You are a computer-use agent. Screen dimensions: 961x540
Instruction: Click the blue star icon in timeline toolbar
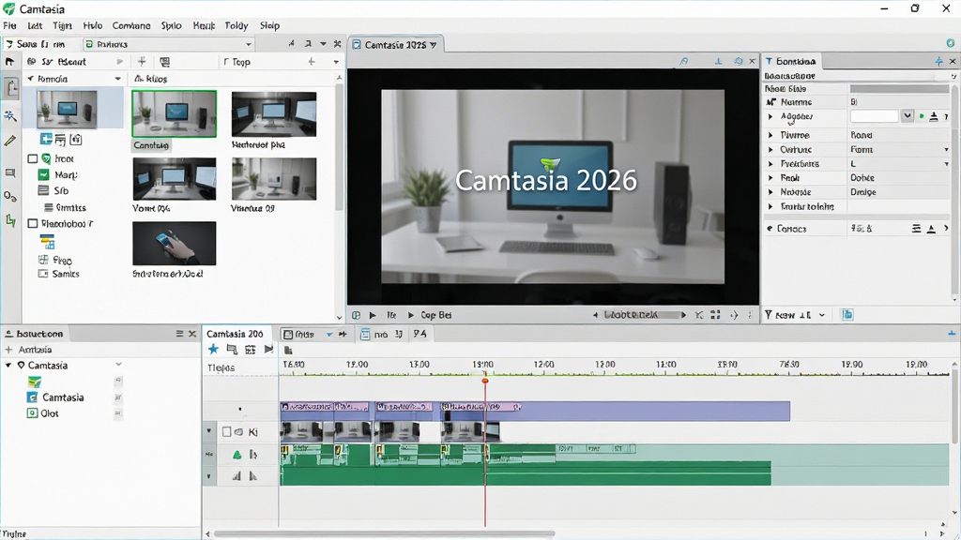[x=213, y=349]
